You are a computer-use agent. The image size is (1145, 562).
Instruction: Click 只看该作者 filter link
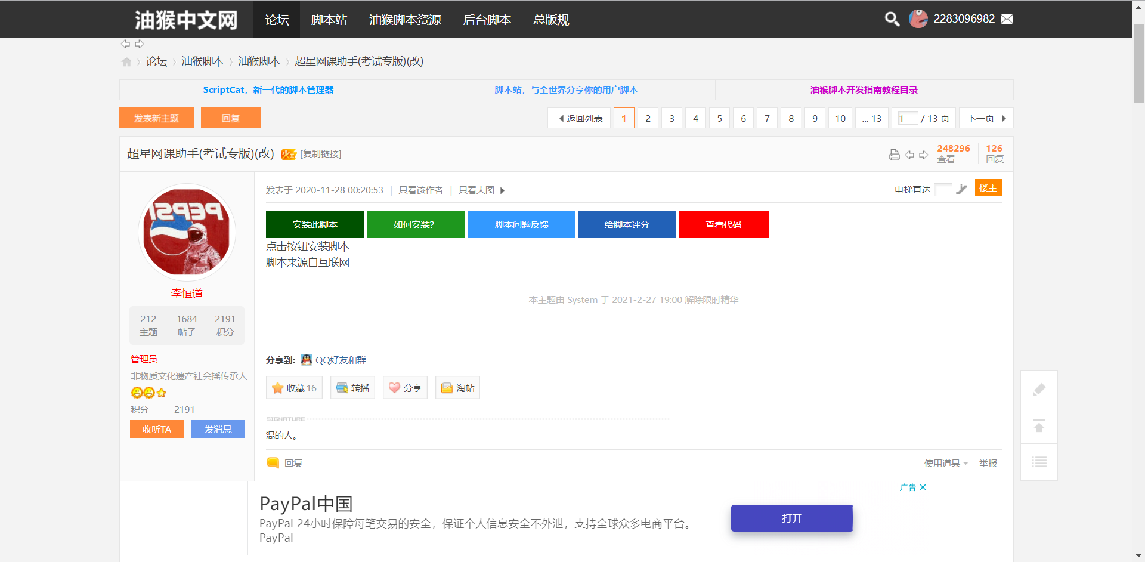point(421,190)
